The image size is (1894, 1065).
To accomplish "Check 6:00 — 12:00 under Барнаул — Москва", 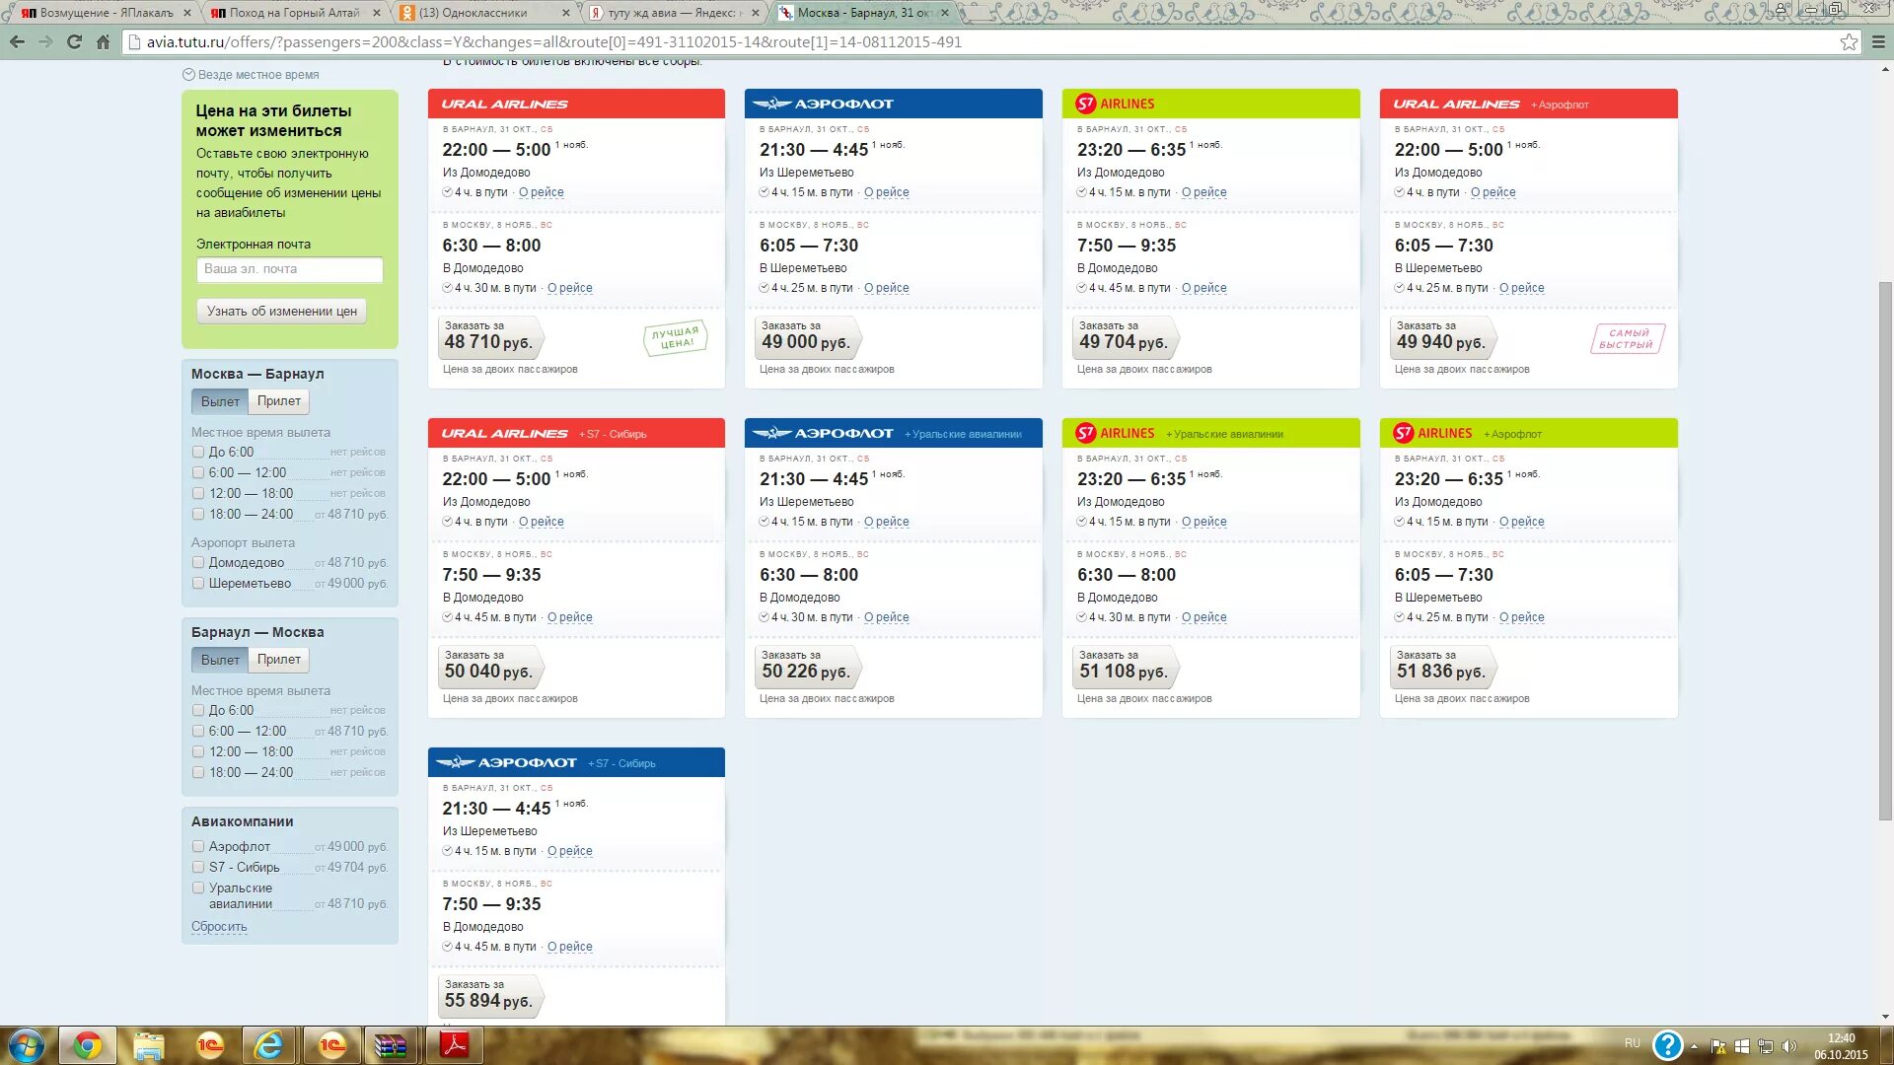I will 198,732.
